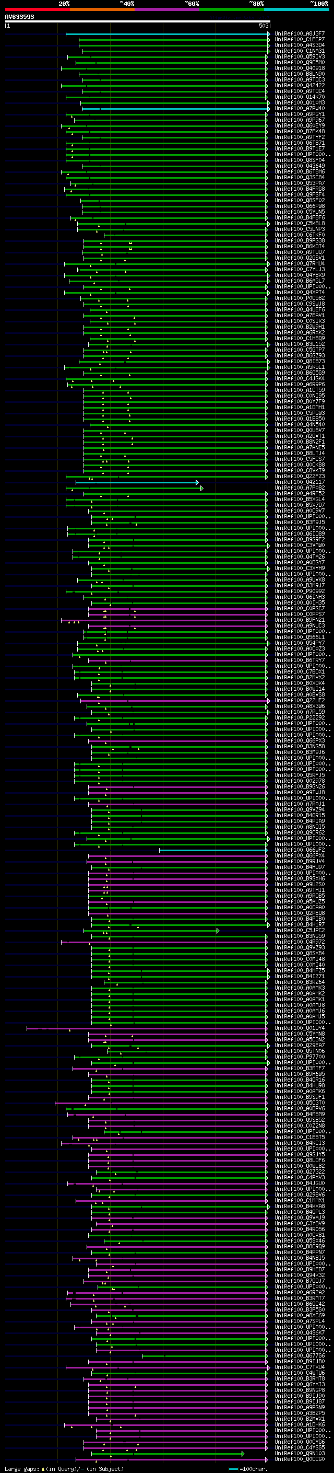
Task: Open hit UniRef100_B5XGL4
Action: pyautogui.click(x=300, y=499)
